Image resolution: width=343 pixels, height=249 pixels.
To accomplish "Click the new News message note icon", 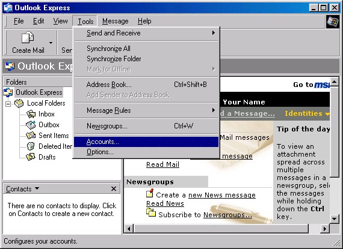I will pos(150,193).
